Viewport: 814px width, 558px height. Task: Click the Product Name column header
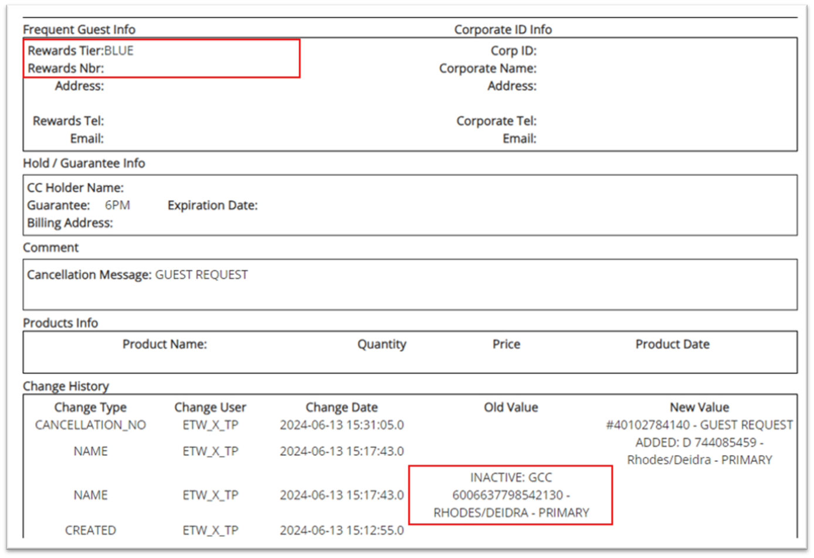pyautogui.click(x=164, y=344)
